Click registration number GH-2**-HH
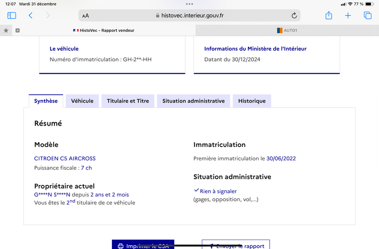The image size is (379, 249). coord(137,59)
